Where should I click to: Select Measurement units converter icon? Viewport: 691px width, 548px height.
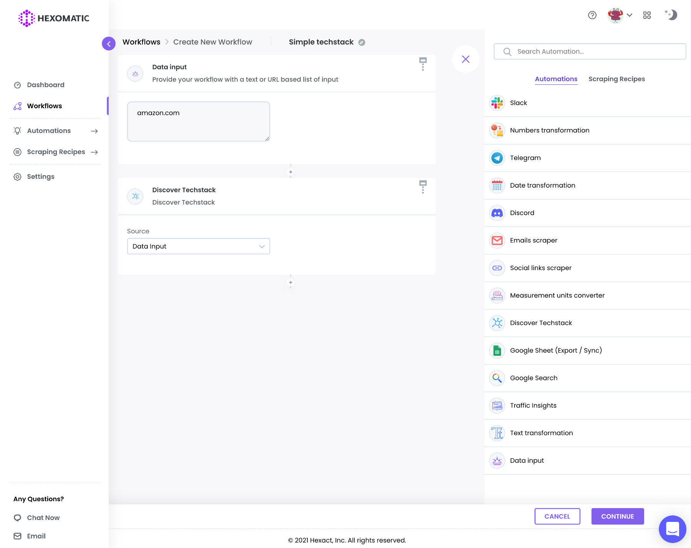(x=497, y=295)
